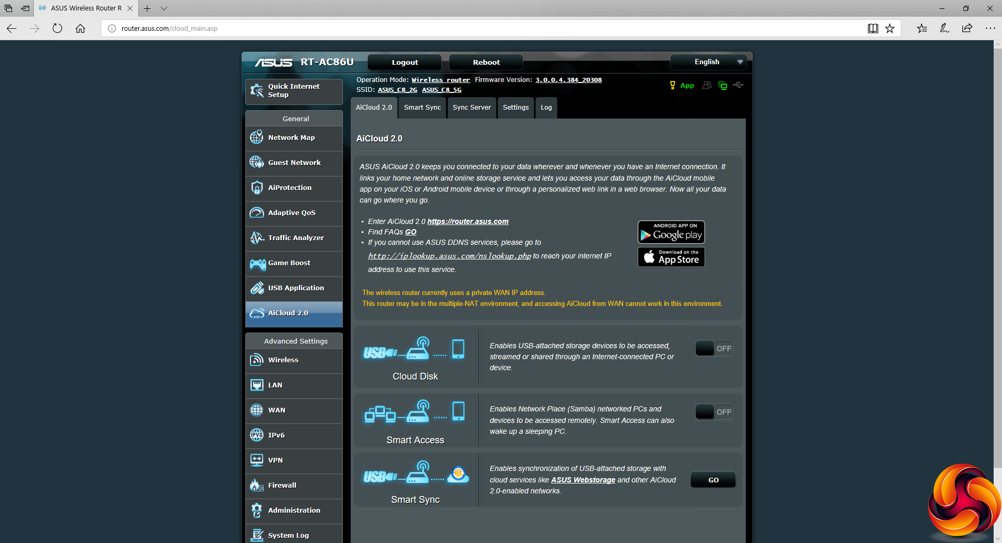Select the Game Boost controller icon

tap(257, 264)
